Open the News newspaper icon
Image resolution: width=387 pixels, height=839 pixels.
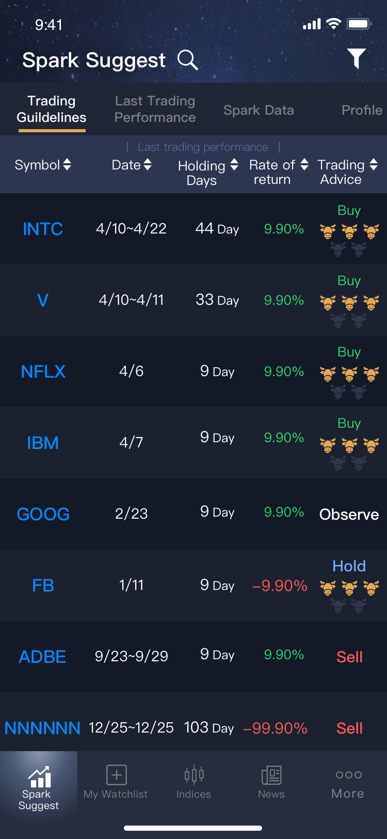click(271, 775)
